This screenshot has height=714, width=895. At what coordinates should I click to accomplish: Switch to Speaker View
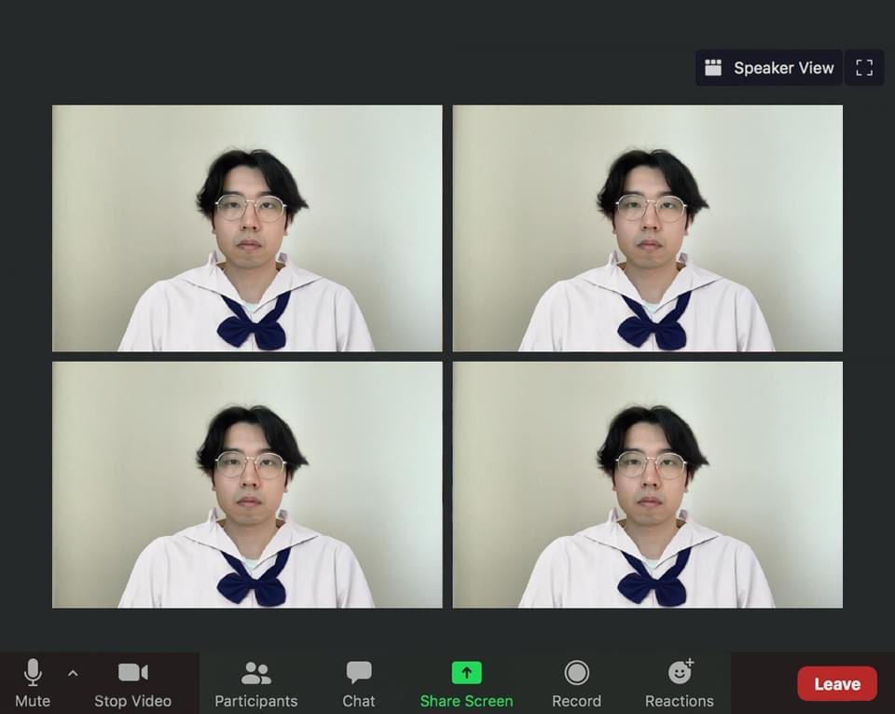tap(769, 68)
